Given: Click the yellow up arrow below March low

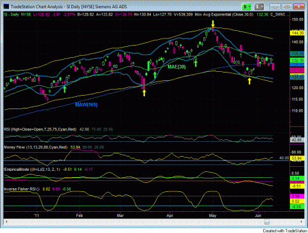Looking at the screenshot, I should [144, 93].
